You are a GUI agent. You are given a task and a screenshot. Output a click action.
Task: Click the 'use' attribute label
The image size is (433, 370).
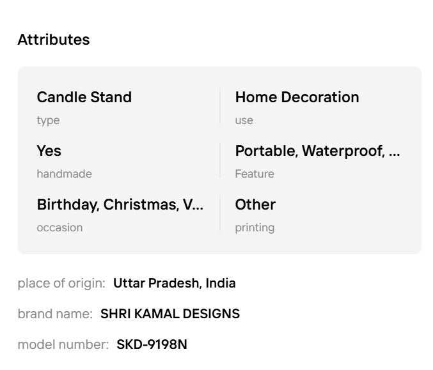[244, 120]
